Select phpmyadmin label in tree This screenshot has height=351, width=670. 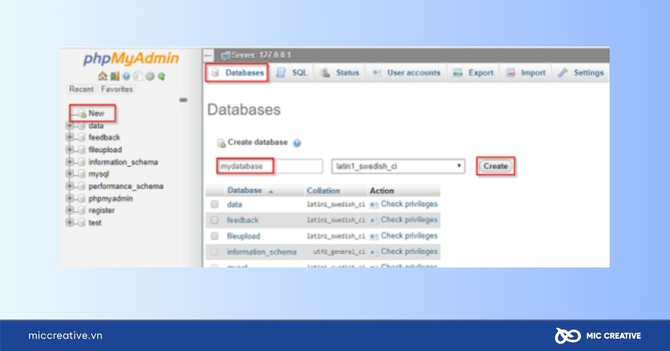(x=111, y=199)
